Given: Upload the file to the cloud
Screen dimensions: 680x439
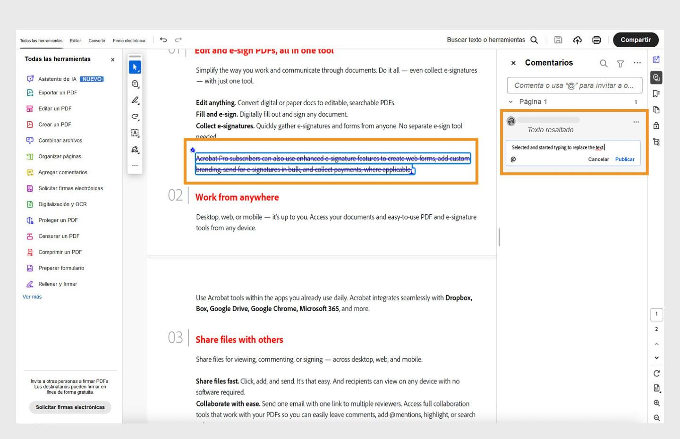Looking at the screenshot, I should point(577,40).
